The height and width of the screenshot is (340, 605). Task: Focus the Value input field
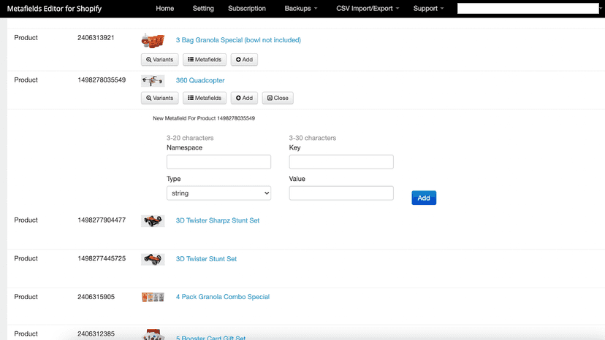click(x=341, y=193)
